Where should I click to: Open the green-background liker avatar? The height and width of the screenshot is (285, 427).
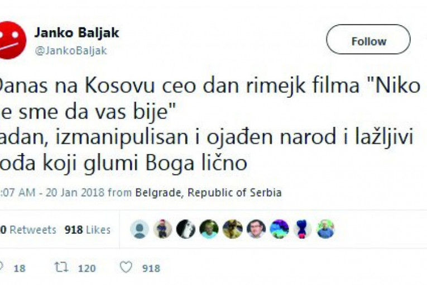coord(209,229)
